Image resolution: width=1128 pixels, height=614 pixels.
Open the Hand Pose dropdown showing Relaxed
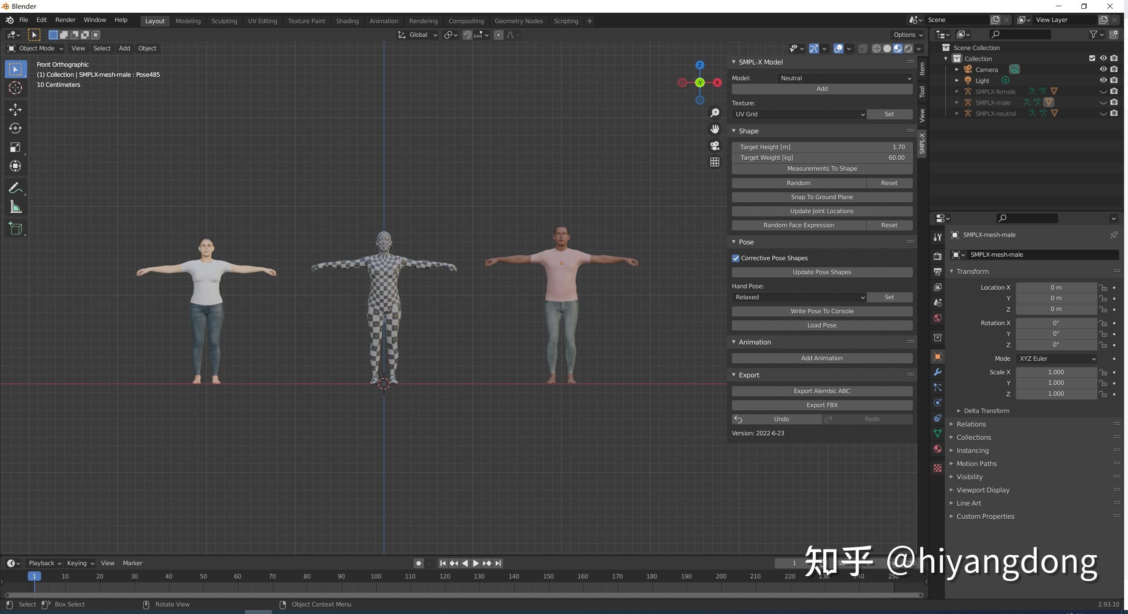coord(799,297)
